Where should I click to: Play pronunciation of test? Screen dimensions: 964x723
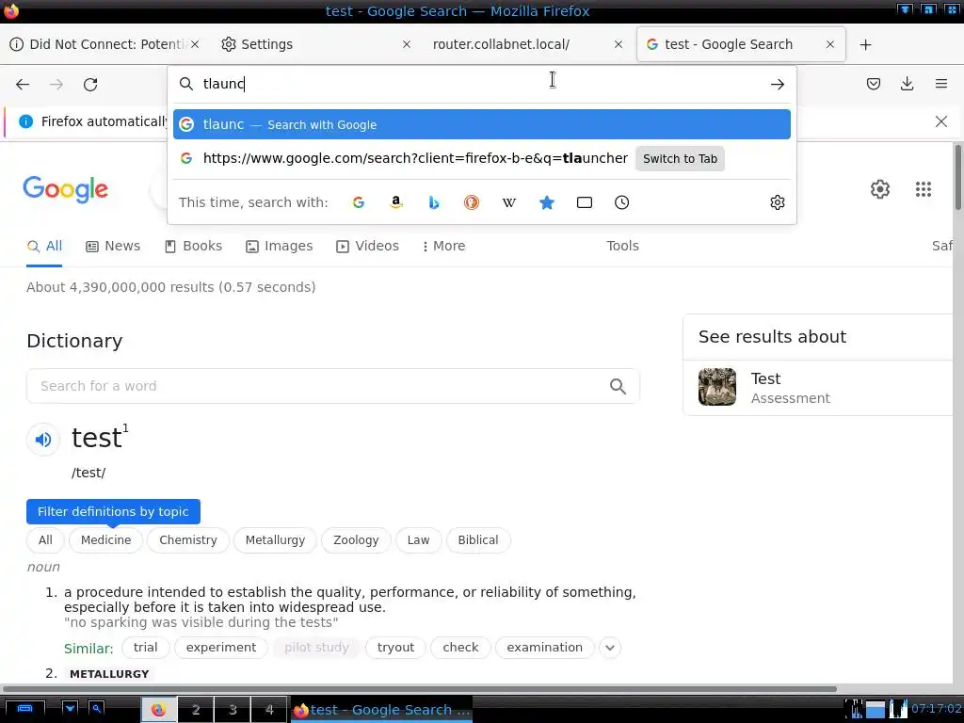click(x=43, y=439)
